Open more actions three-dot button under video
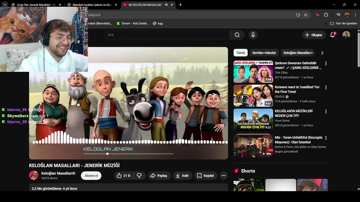Viewport: 360px width, 202px height. click(224, 176)
